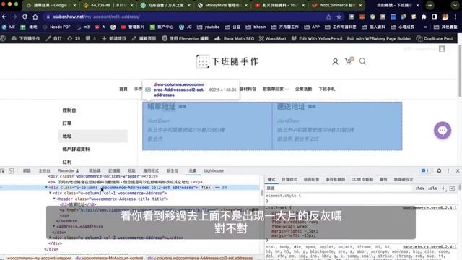Image resolution: width=462 pixels, height=260 pixels.
Task: Expand the address element node
Action: (54, 226)
